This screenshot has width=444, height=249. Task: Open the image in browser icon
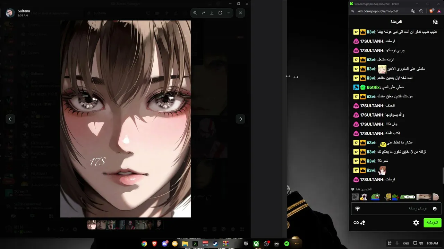point(220,13)
